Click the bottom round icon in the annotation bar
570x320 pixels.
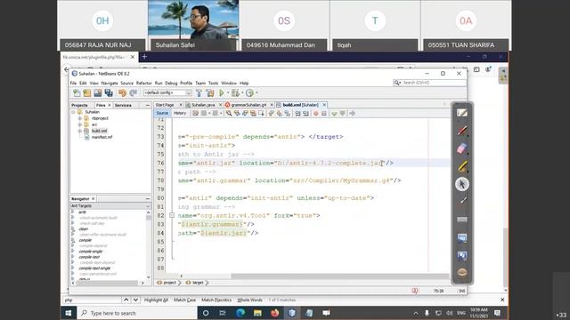(462, 273)
